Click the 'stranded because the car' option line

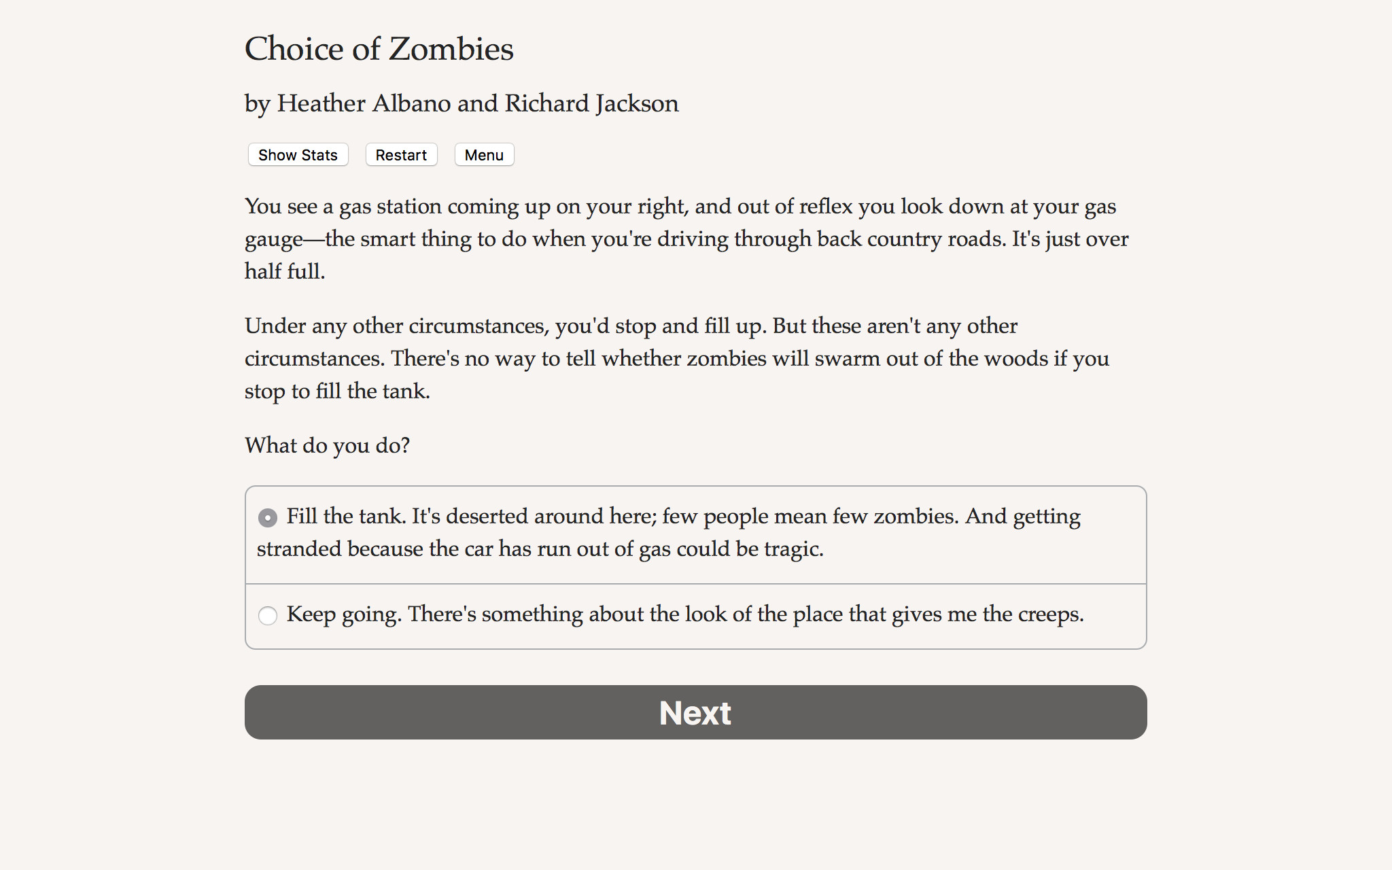[x=540, y=549]
